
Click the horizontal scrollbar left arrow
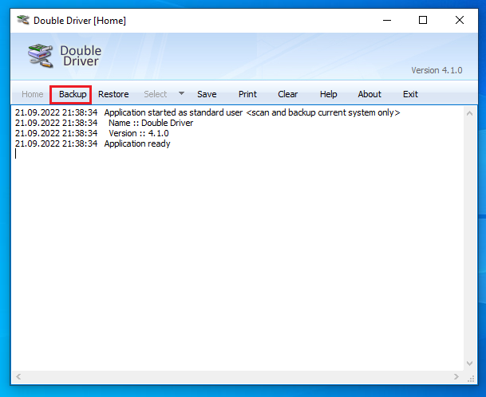click(18, 376)
